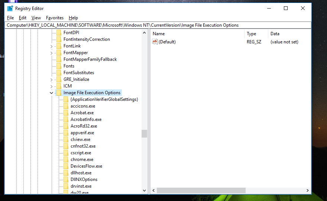
Task: Click values pane scroll left arrow
Action: [154, 190]
